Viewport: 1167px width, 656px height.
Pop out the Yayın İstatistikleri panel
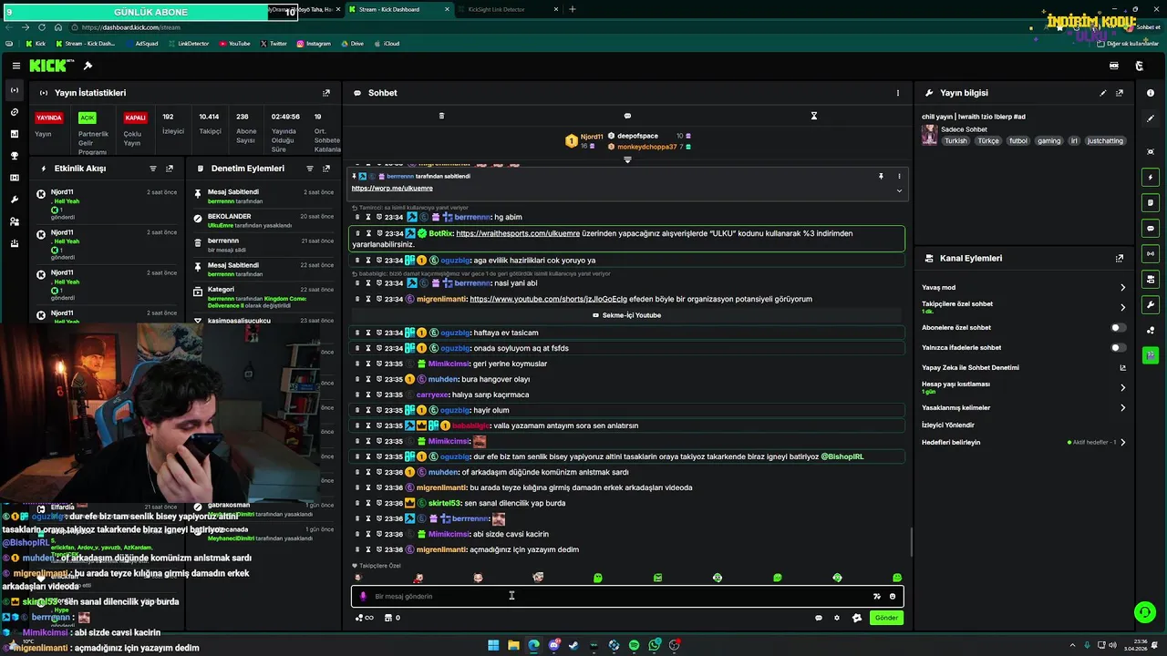[x=326, y=93]
